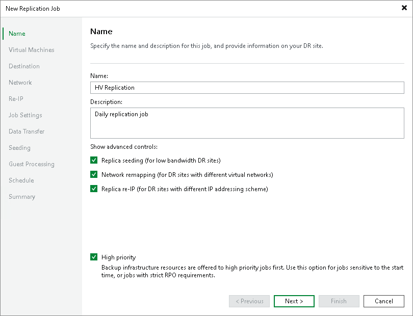Switch to the Network step
413x316 pixels.
[20, 83]
